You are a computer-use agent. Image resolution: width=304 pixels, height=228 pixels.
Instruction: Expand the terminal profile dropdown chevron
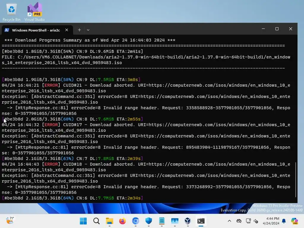click(x=88, y=30)
